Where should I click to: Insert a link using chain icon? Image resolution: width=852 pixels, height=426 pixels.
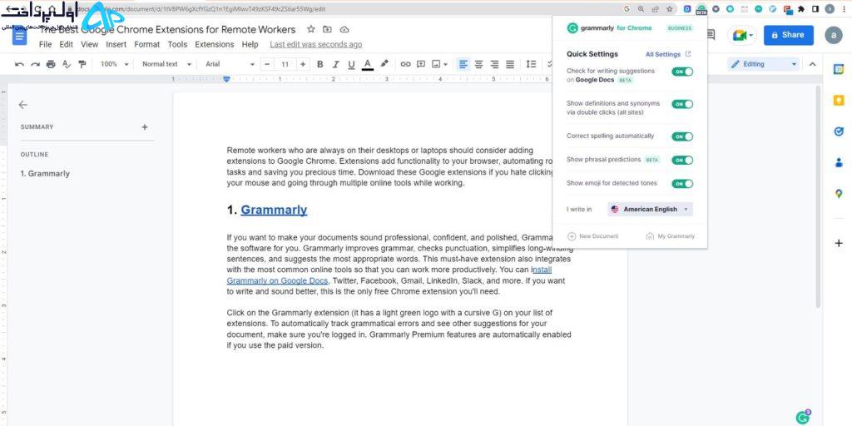coord(405,64)
